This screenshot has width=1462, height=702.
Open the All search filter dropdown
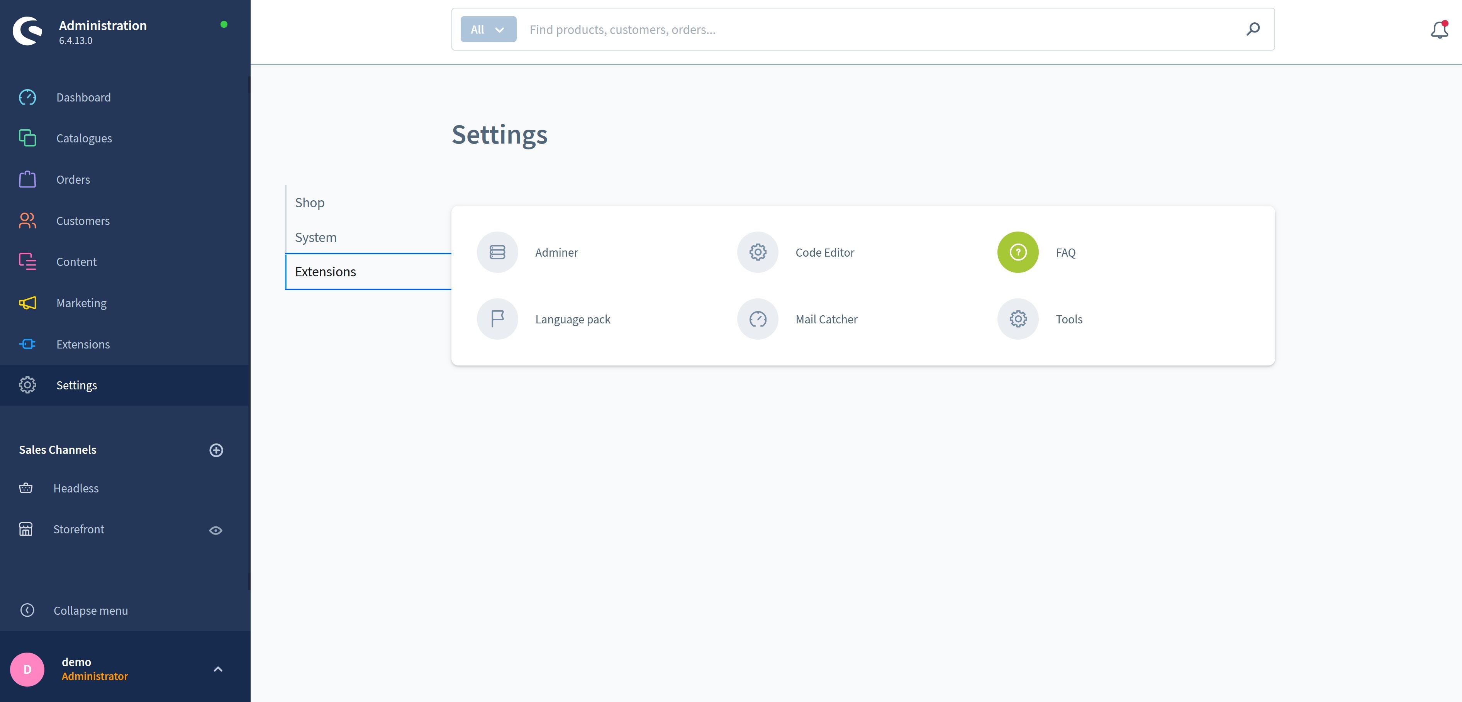[488, 29]
